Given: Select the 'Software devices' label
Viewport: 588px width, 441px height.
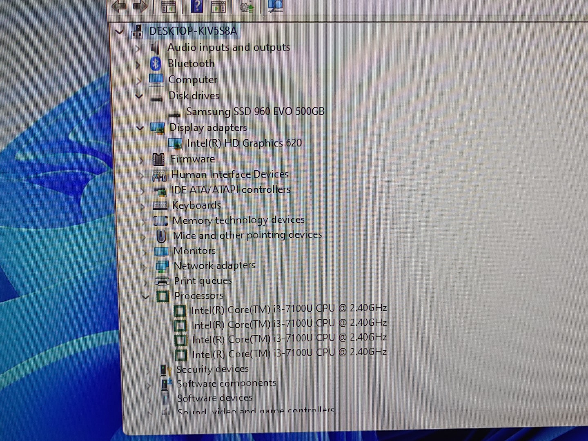Looking at the screenshot, I should (x=215, y=398).
